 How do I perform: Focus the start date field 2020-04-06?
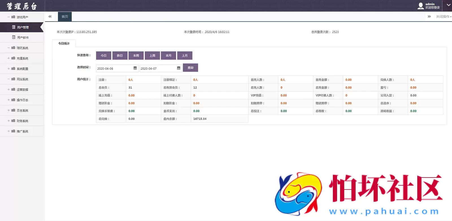tap(117, 68)
